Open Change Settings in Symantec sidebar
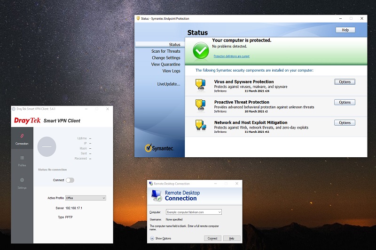This screenshot has height=250, width=376. (x=166, y=58)
